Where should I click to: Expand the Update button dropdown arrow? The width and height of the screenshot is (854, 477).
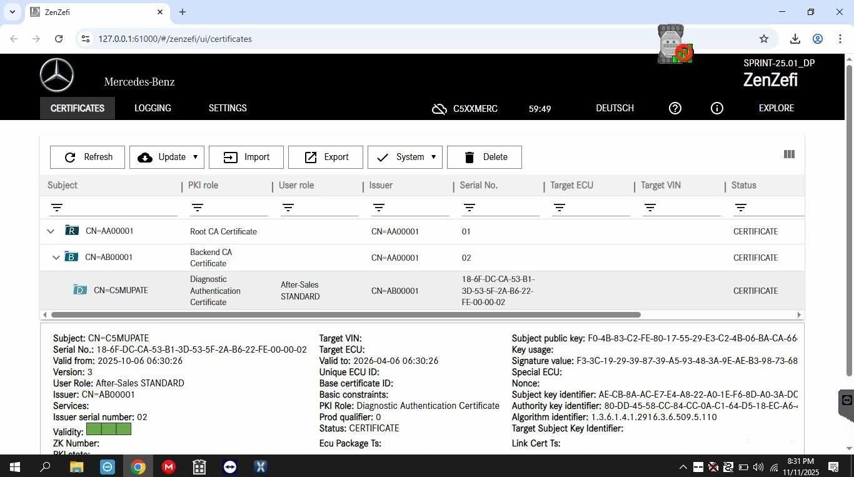[x=195, y=157]
